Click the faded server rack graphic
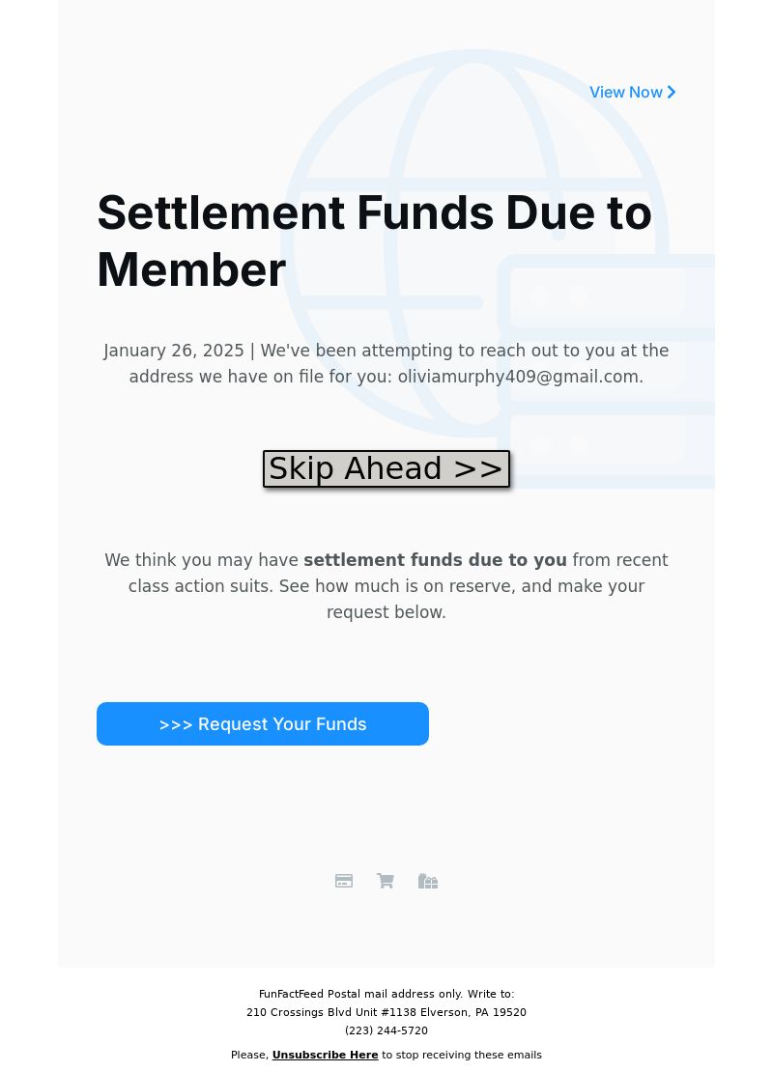 (606, 371)
